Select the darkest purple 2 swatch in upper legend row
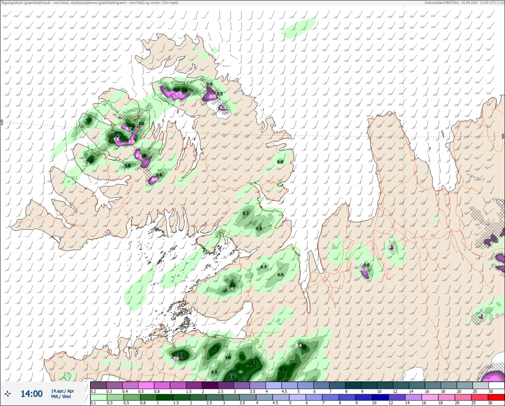The image size is (505, 406). point(210,385)
